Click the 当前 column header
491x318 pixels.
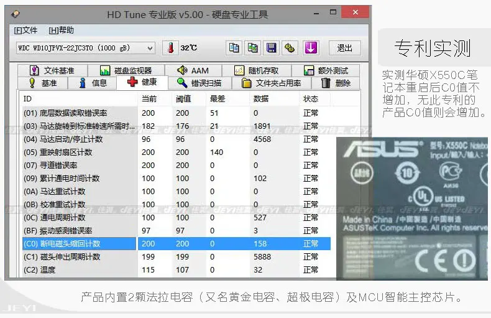pos(155,99)
